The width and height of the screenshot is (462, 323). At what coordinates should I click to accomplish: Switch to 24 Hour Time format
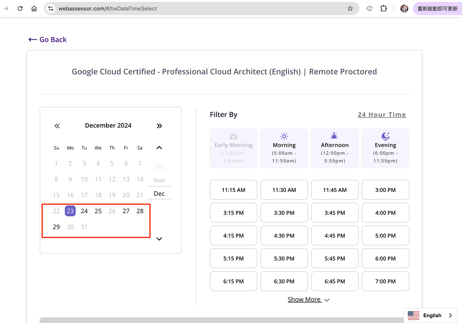click(x=382, y=115)
